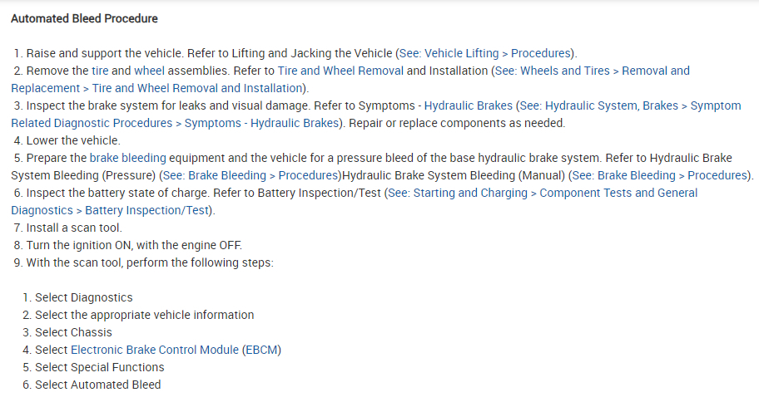Click the "Select Diagnostics" sub-step text

[83, 297]
